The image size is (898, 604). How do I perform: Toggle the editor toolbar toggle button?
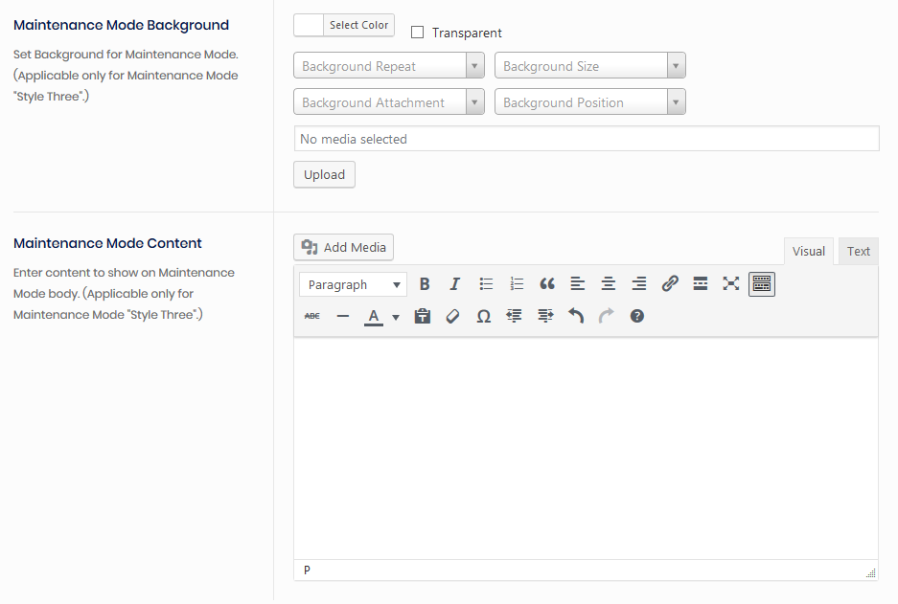tap(762, 284)
